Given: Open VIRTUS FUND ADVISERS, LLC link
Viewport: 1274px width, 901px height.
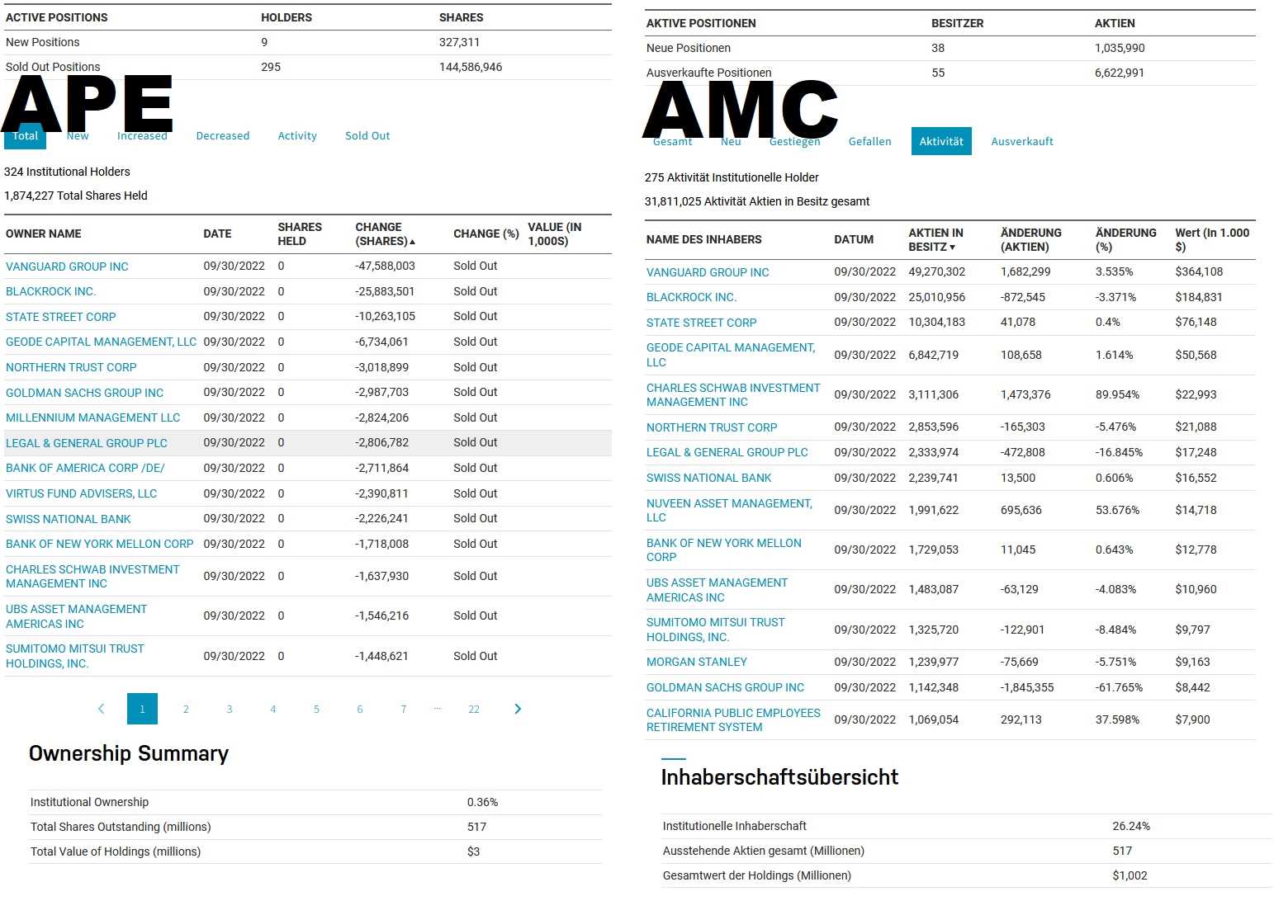Looking at the screenshot, I should click(x=81, y=493).
